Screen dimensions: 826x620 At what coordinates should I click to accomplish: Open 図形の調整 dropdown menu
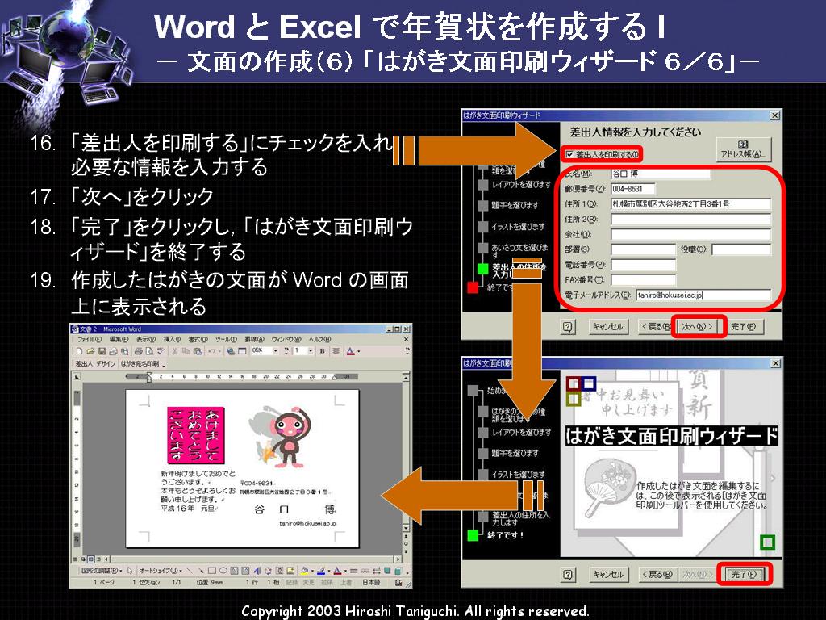102,571
